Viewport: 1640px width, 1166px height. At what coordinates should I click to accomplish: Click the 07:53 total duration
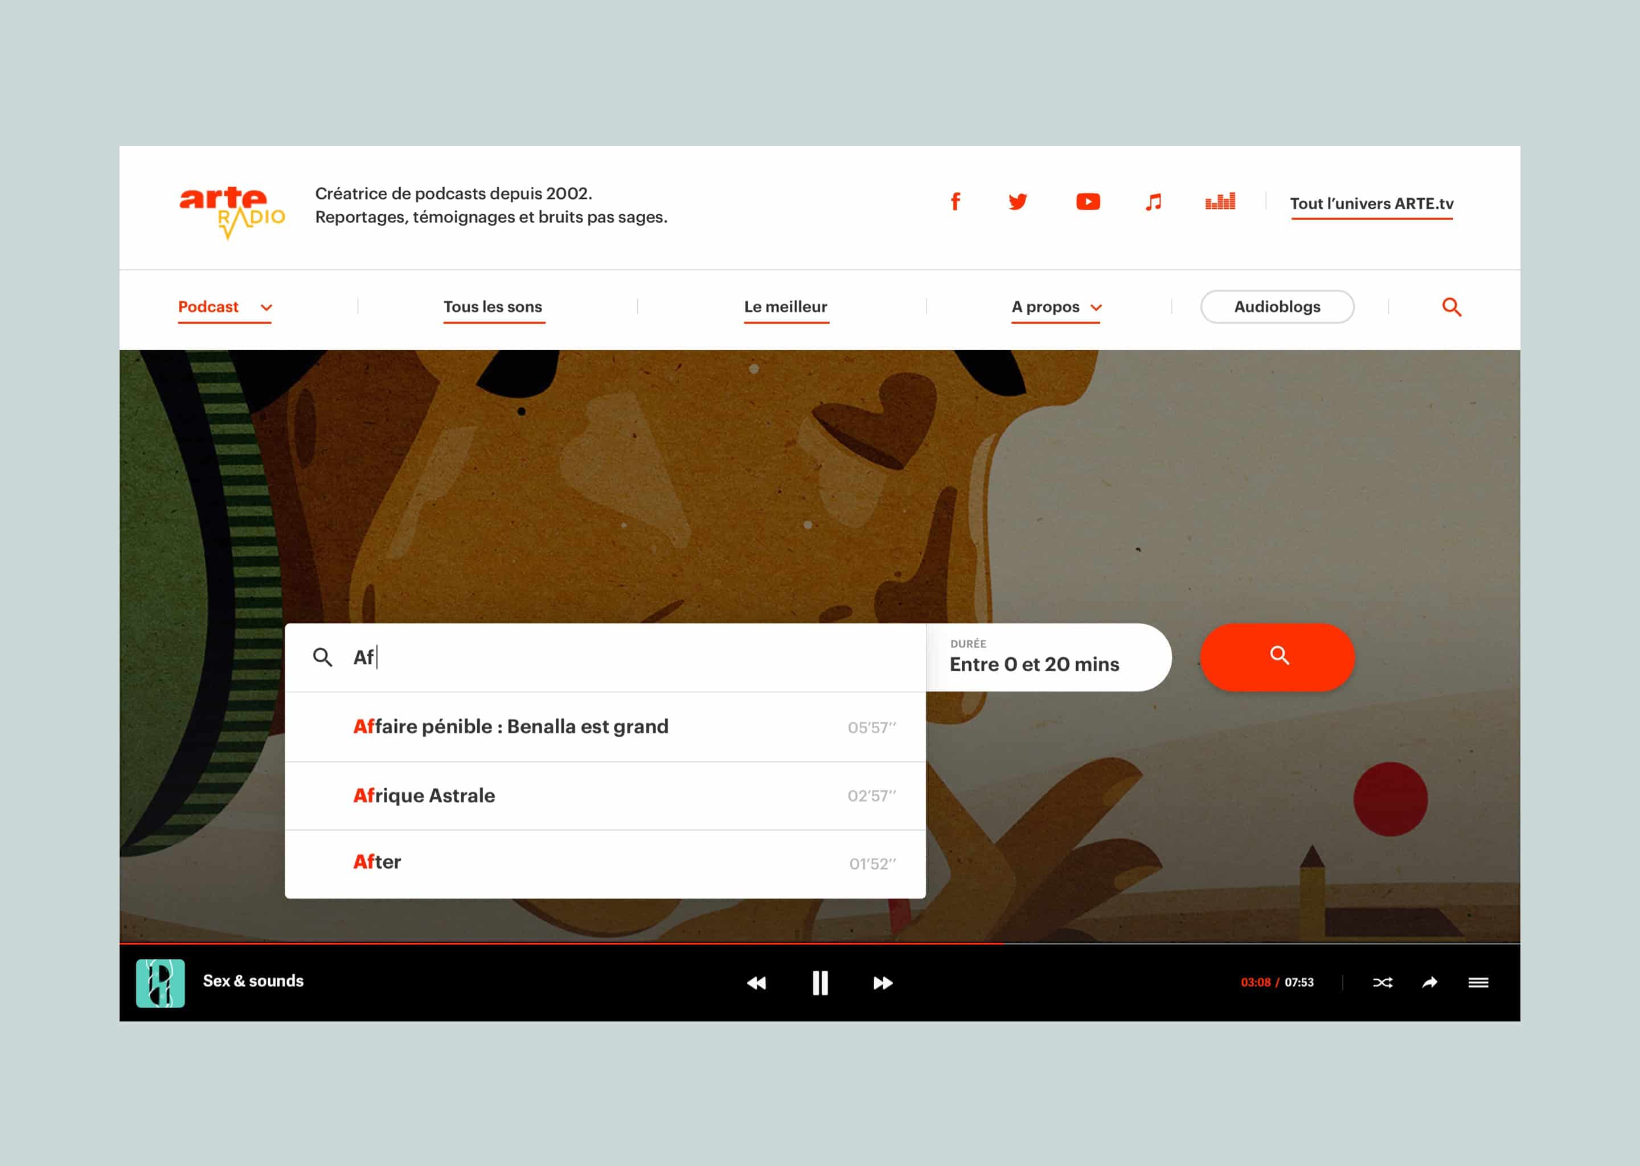coord(1299,982)
